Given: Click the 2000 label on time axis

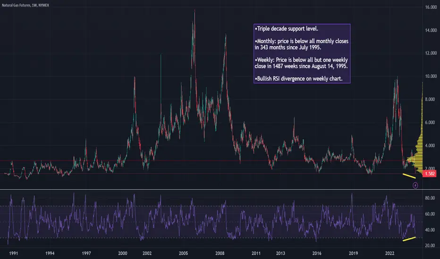Looking at the screenshot, I should coord(123,253).
